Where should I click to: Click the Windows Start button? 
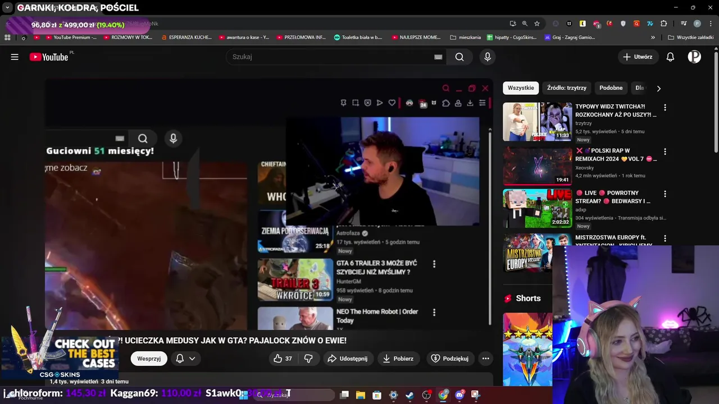243,395
